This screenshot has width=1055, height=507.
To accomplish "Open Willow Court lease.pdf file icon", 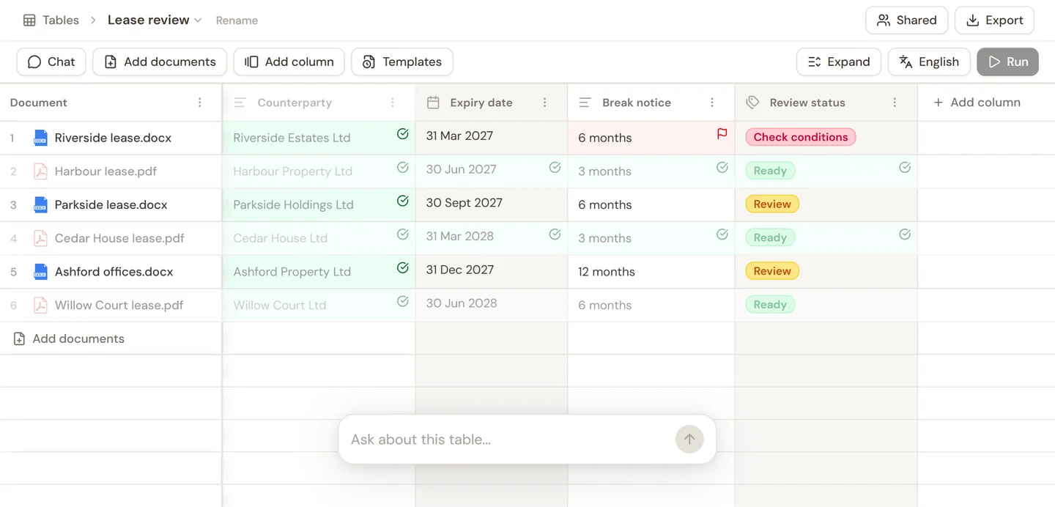I will [x=41, y=306].
